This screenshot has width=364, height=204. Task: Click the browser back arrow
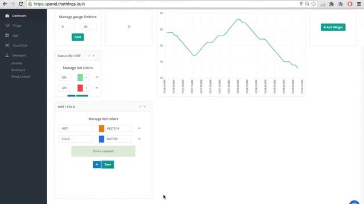[5, 4]
